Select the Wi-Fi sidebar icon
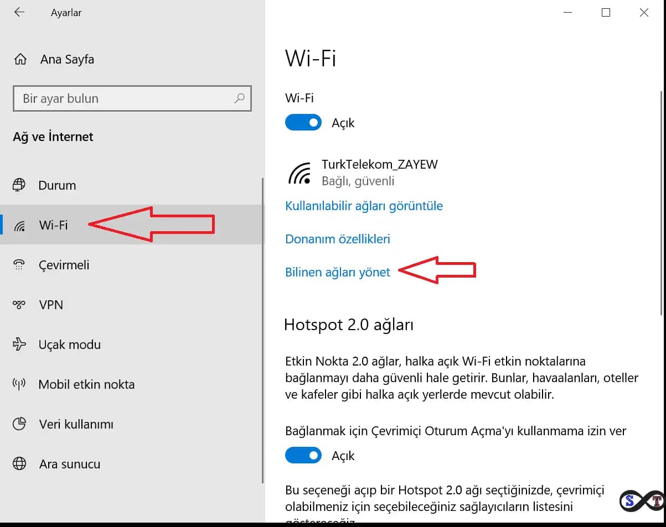The height and width of the screenshot is (527, 666). point(19,225)
